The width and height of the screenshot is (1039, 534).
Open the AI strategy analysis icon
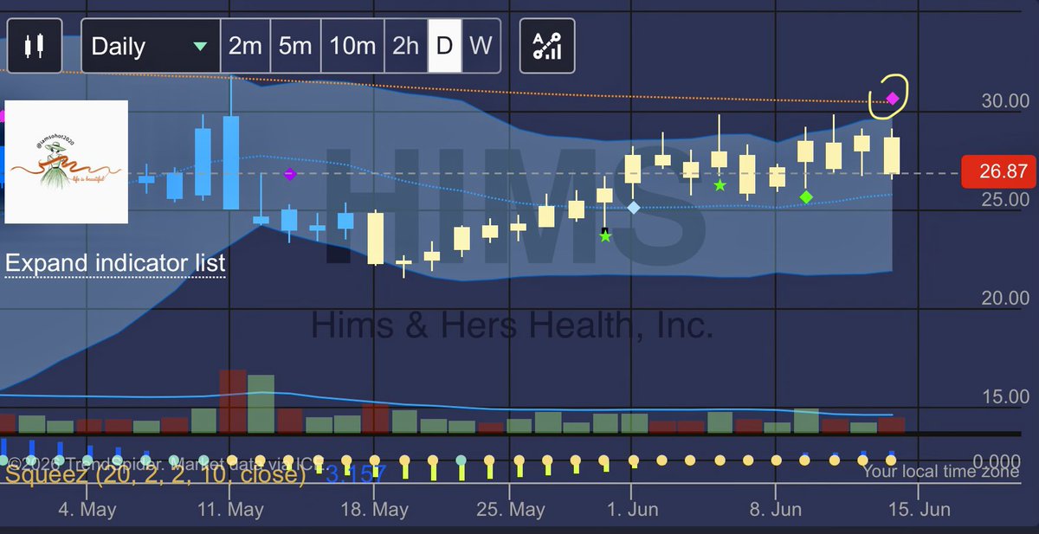[547, 46]
